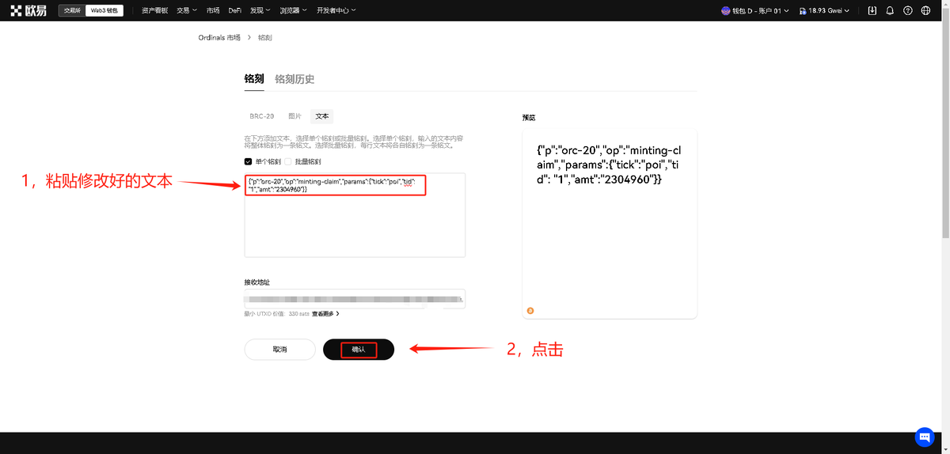
Task: Expand the 开发者中心 dropdown menu
Action: pos(336,10)
